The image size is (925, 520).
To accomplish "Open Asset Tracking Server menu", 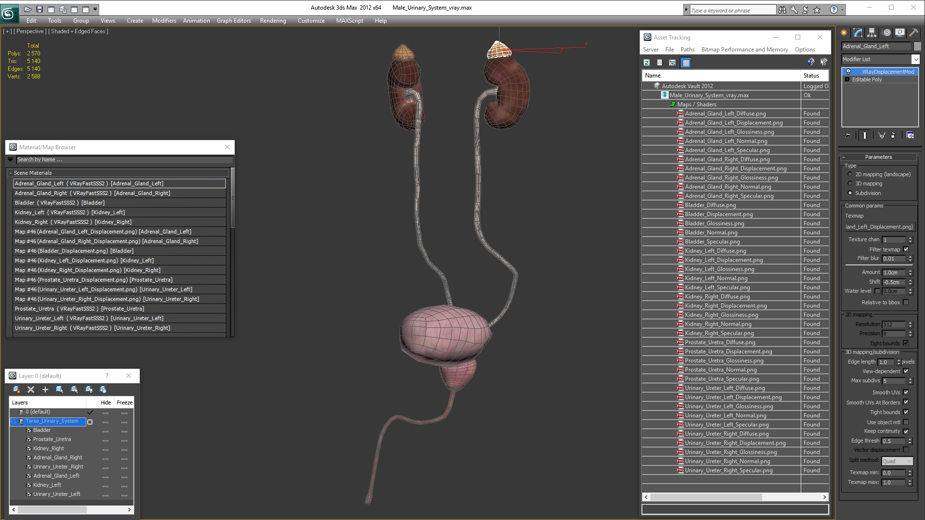I will coord(650,50).
